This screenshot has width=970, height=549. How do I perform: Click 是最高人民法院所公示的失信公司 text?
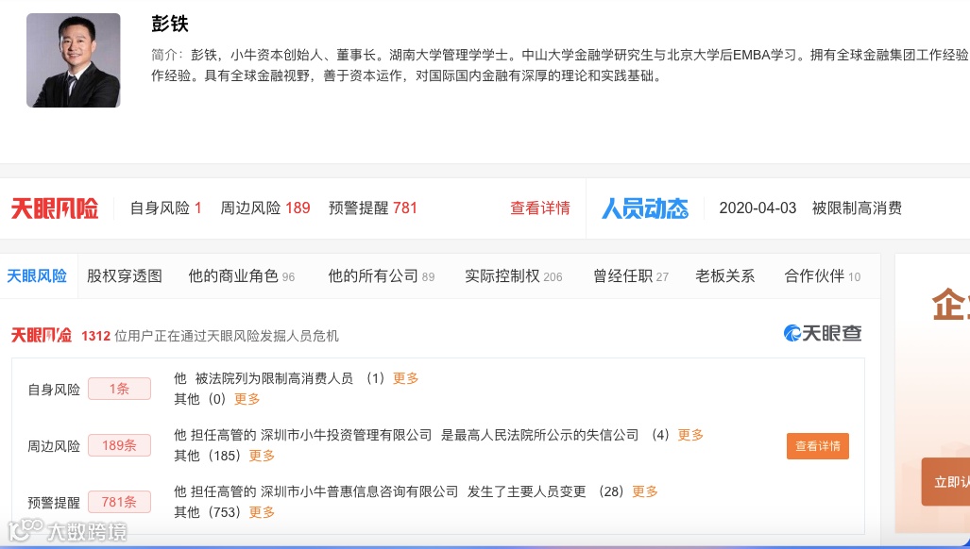539,435
